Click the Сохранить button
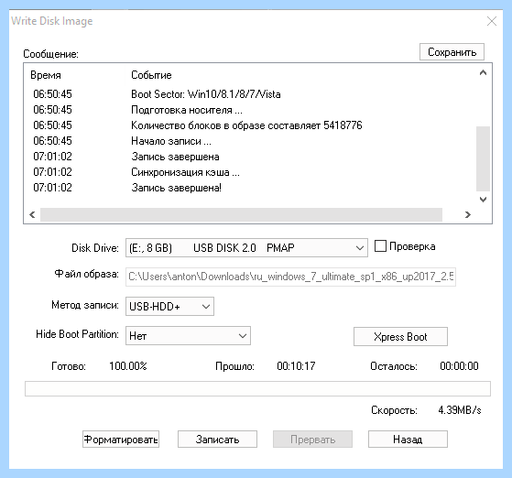Viewport: 512px width, 478px height. point(452,52)
